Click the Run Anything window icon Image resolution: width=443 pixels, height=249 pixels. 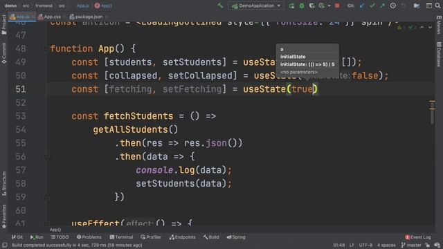[x=429, y=6]
